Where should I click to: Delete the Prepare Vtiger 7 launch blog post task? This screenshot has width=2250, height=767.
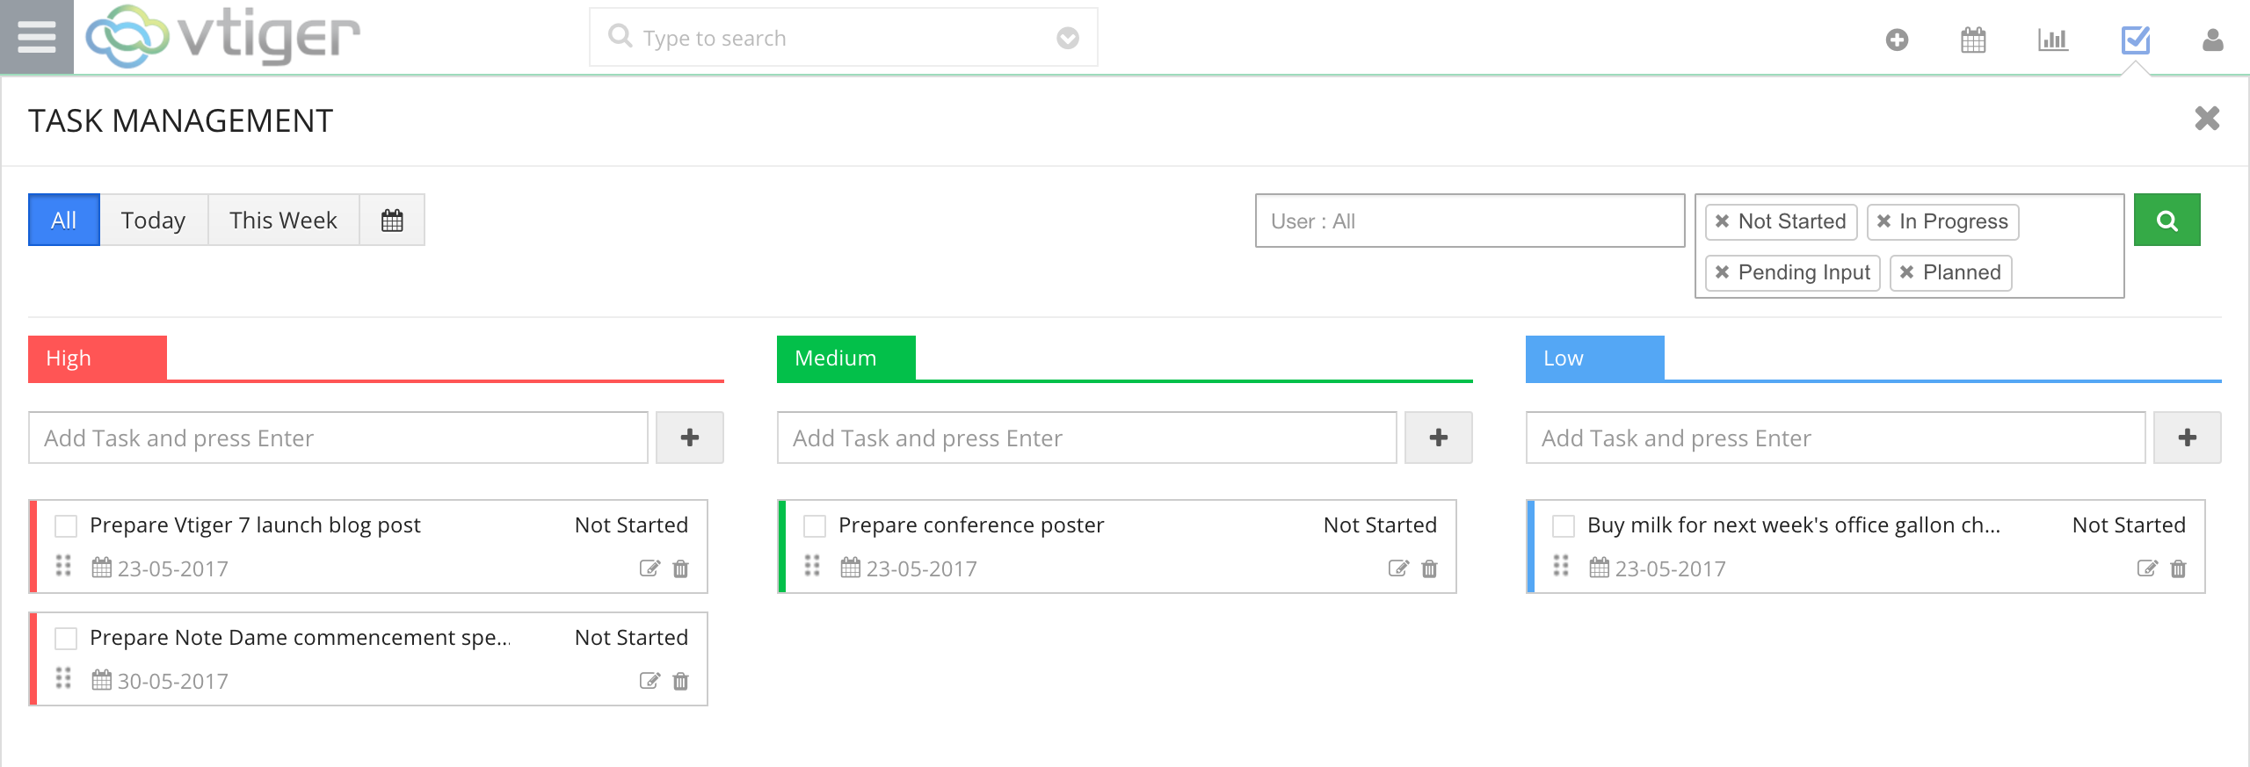(x=680, y=568)
